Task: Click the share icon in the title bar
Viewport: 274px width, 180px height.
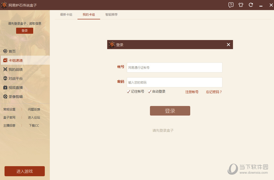Action: pos(241,5)
